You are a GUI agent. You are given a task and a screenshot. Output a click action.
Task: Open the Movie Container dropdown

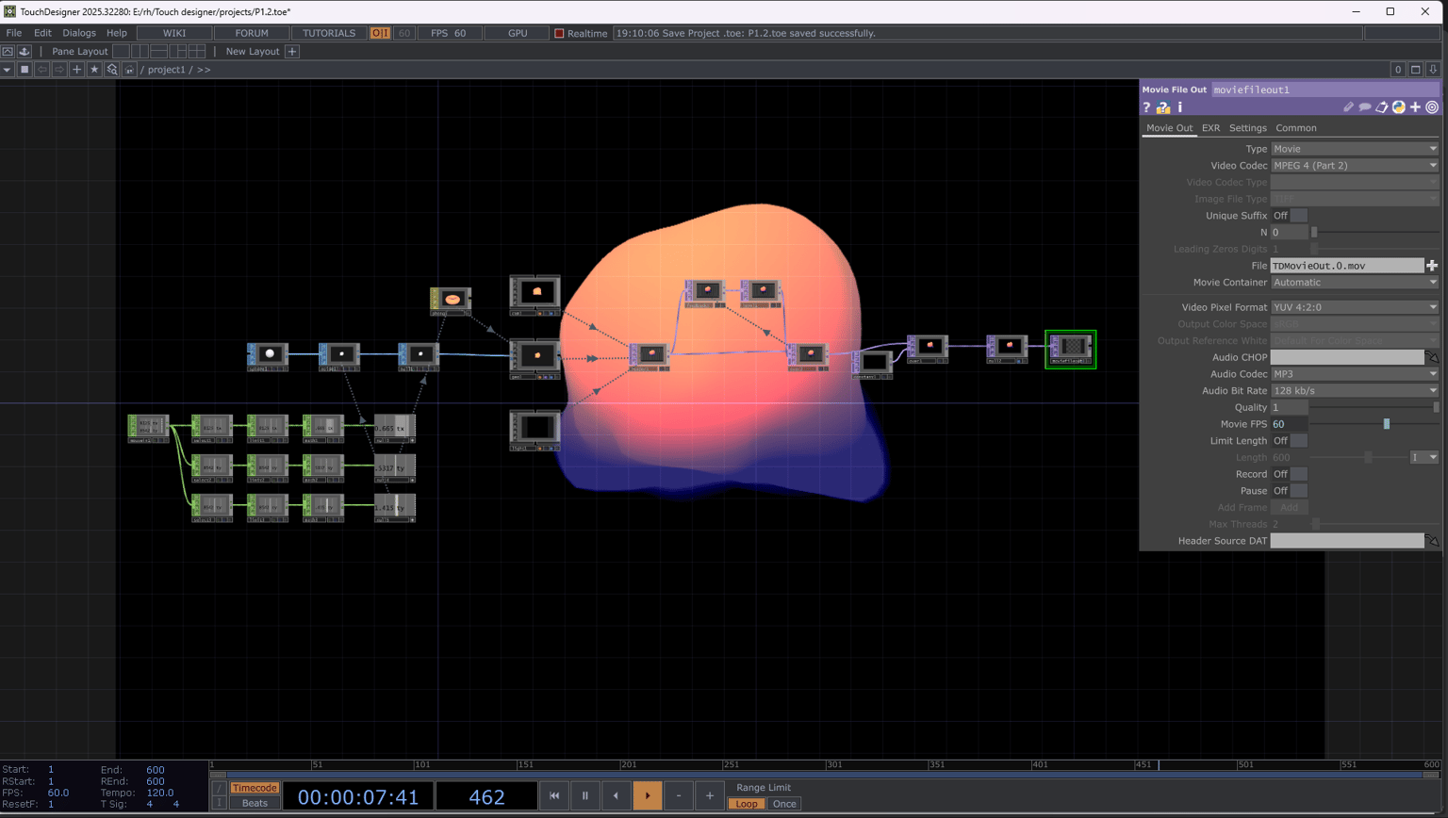click(x=1355, y=283)
